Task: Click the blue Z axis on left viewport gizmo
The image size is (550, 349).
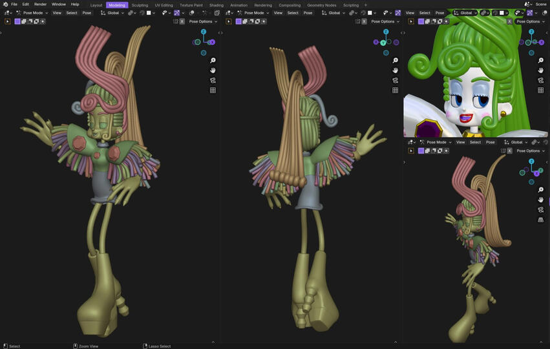Action: [x=204, y=32]
